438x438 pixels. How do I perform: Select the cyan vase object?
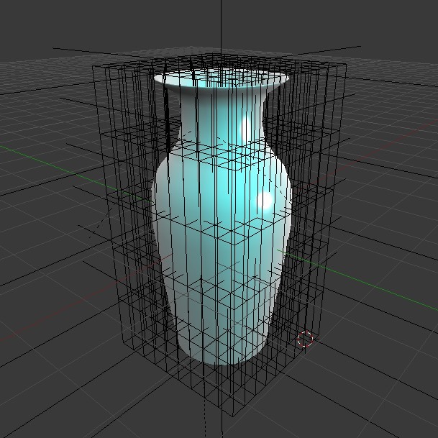222,218
